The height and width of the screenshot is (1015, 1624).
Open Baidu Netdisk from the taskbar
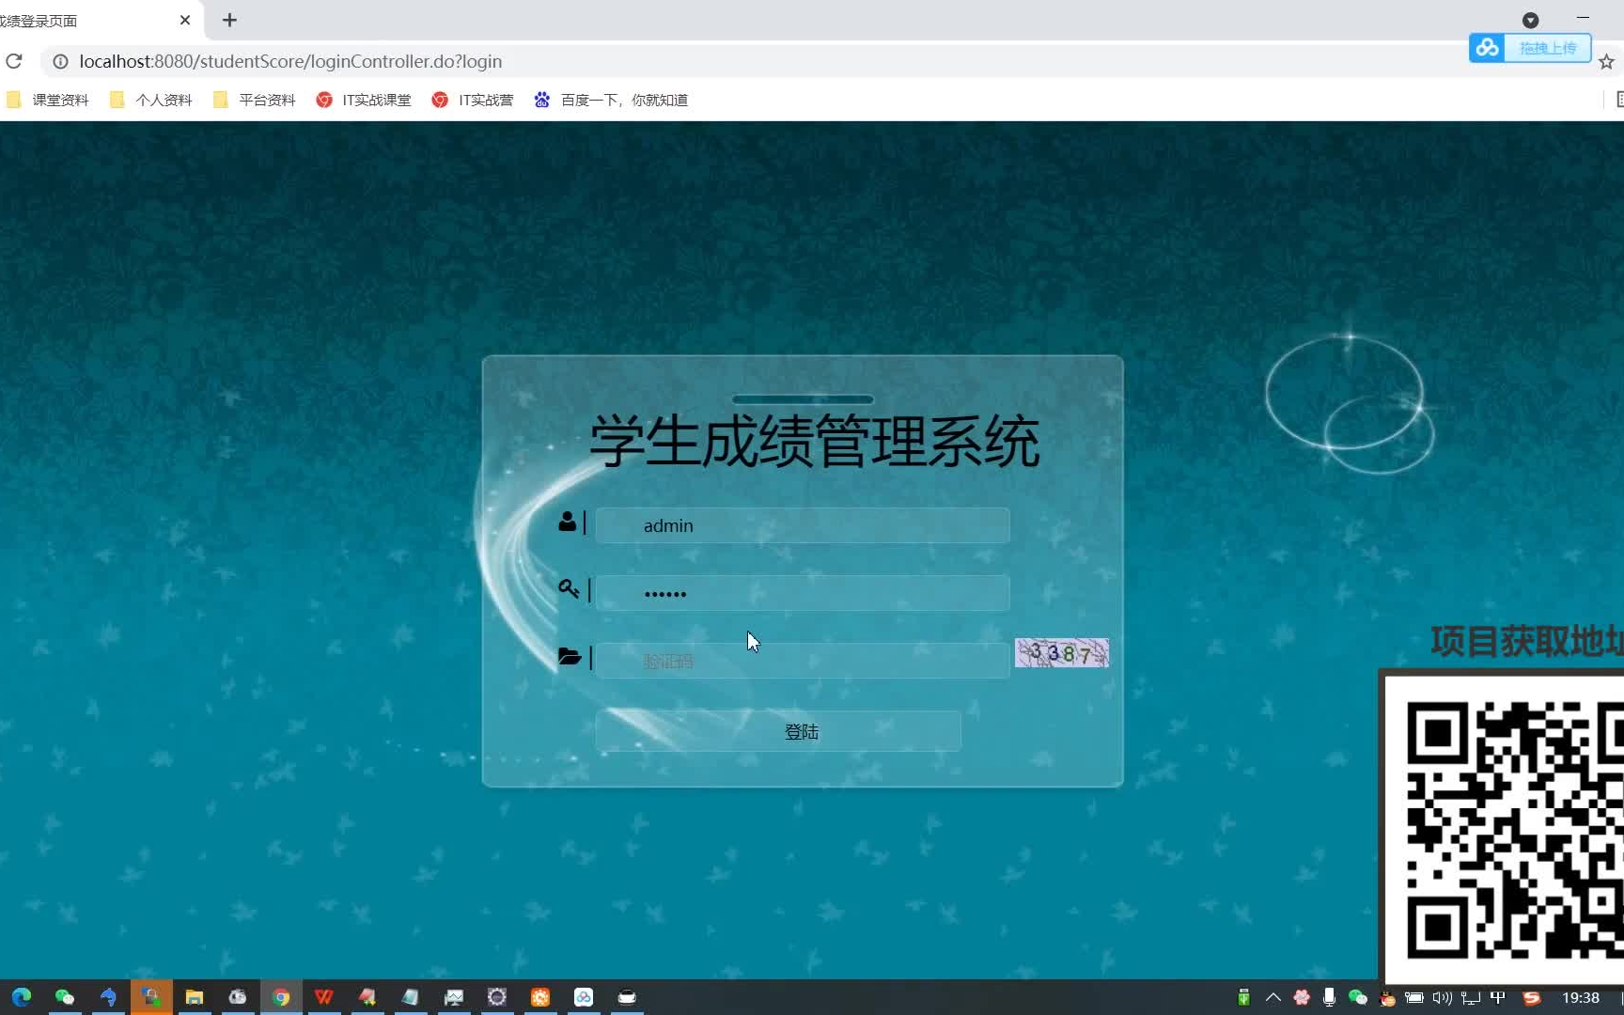coord(584,997)
